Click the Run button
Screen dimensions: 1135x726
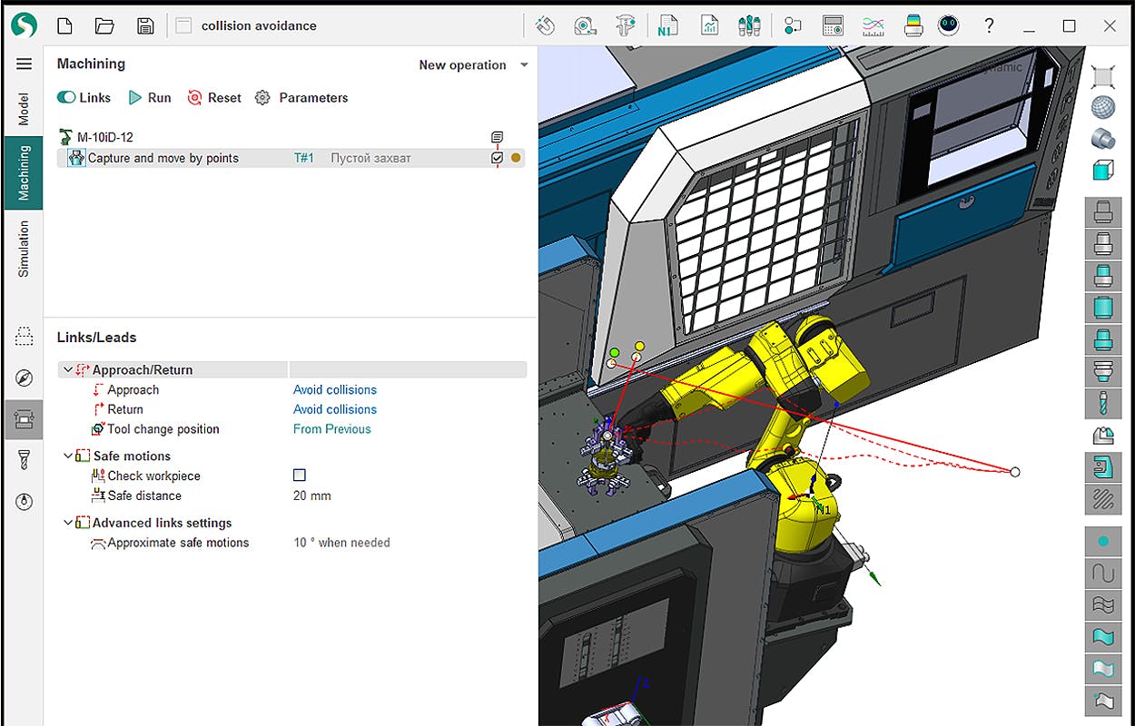coord(149,97)
